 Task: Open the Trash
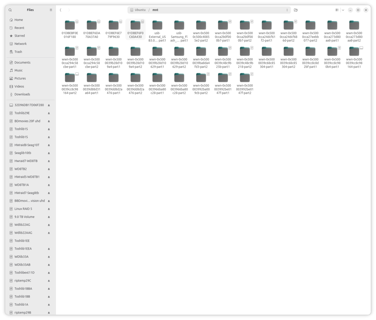point(18,52)
